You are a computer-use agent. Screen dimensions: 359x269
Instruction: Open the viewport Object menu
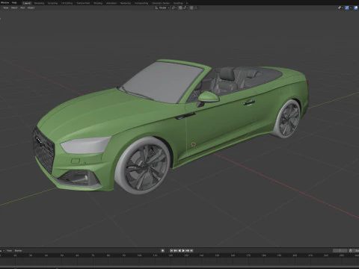click(31, 7)
